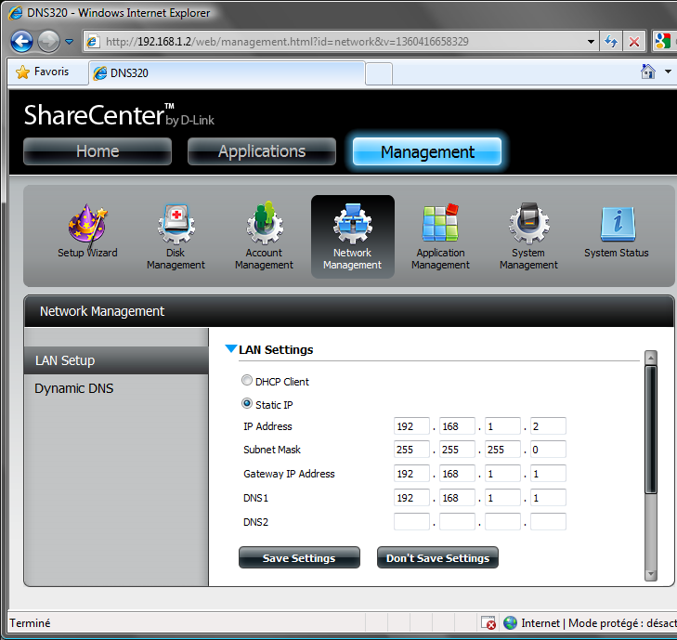
Task: Switch to the Applications tab
Action: point(262,151)
